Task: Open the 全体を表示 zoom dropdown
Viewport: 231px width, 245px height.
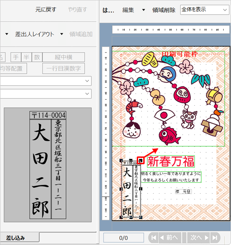Action: coord(205,10)
